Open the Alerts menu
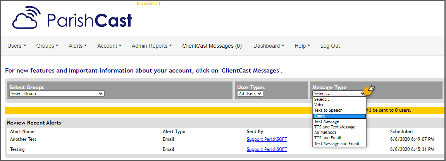Screen dimensions: 446x161 click(x=77, y=46)
